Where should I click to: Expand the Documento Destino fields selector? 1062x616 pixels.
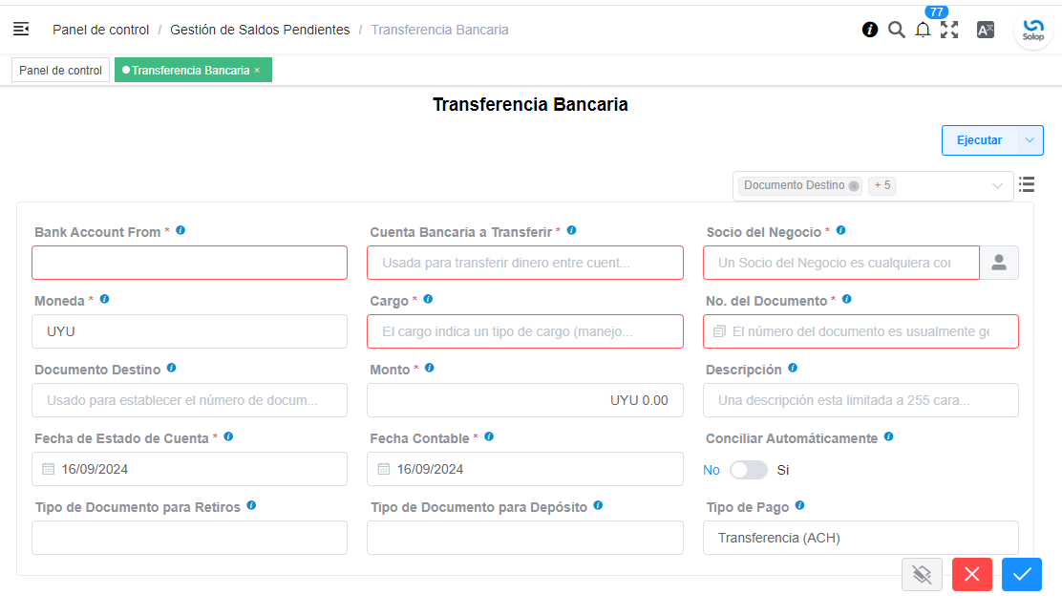[997, 185]
